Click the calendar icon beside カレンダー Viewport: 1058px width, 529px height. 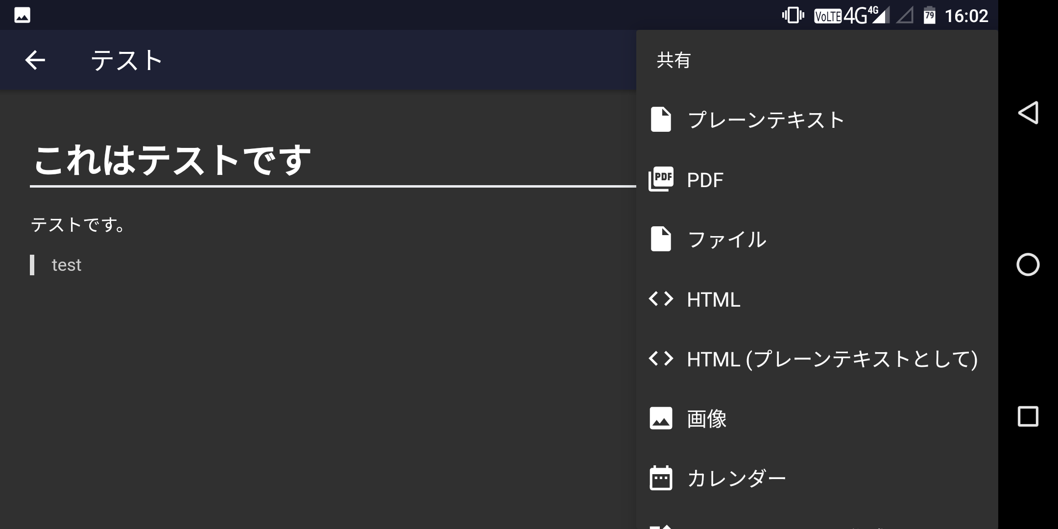pos(660,478)
